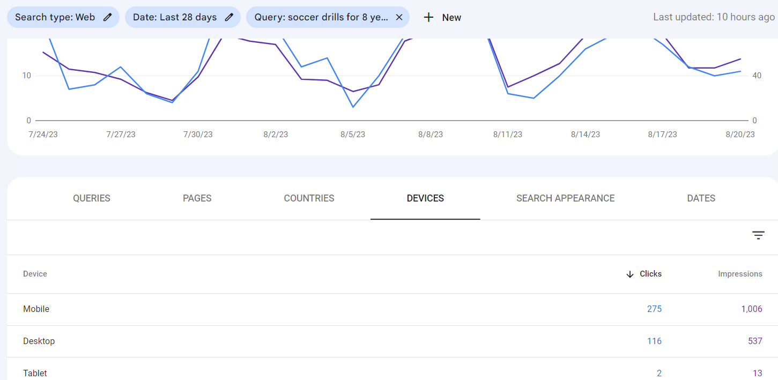Click the Tablet clicks value 2
Image resolution: width=778 pixels, height=380 pixels.
659,373
